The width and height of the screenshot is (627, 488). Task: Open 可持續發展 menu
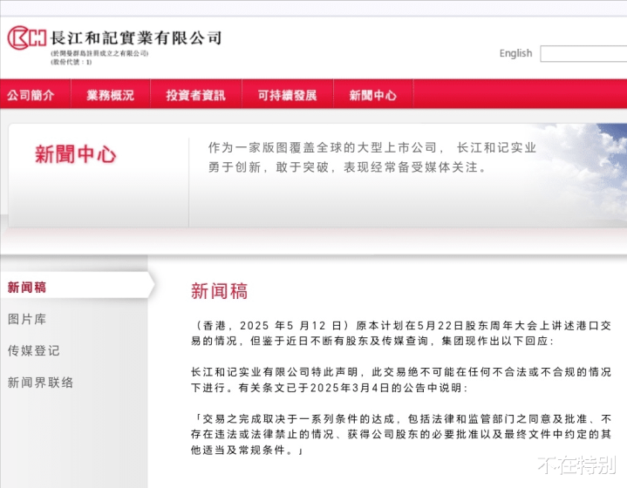pyautogui.click(x=287, y=95)
